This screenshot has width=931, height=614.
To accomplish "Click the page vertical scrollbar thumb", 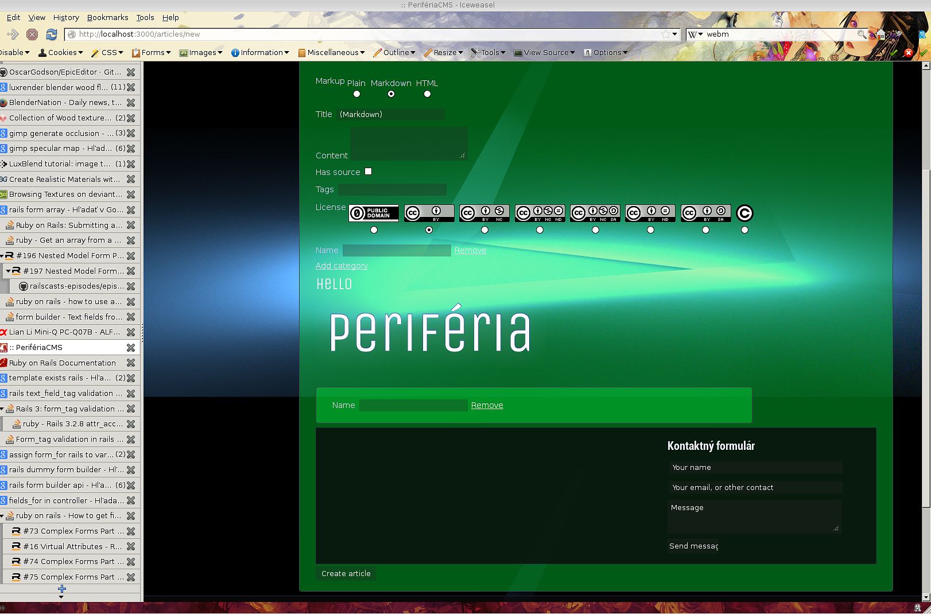I will coord(925,339).
